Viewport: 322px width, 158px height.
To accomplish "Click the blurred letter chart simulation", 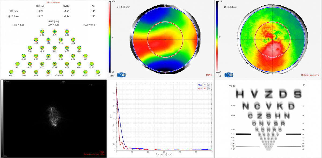I will point(268,118).
